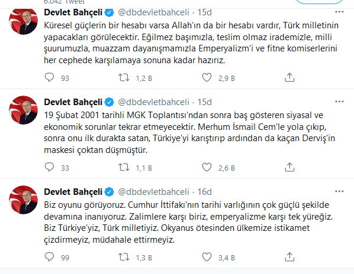
Task: Open more options on the first tweet
Action: click(339, 12)
